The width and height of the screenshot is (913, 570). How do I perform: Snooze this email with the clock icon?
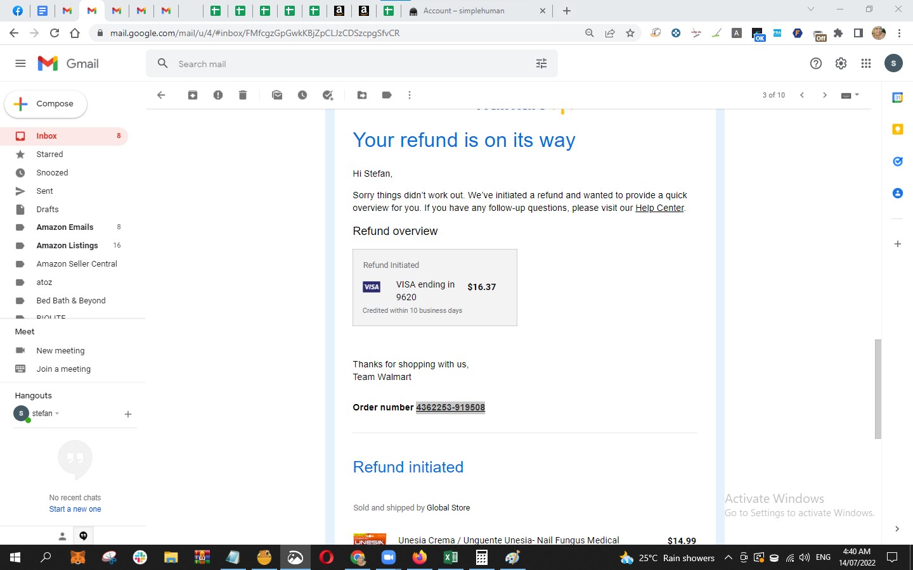pos(302,95)
